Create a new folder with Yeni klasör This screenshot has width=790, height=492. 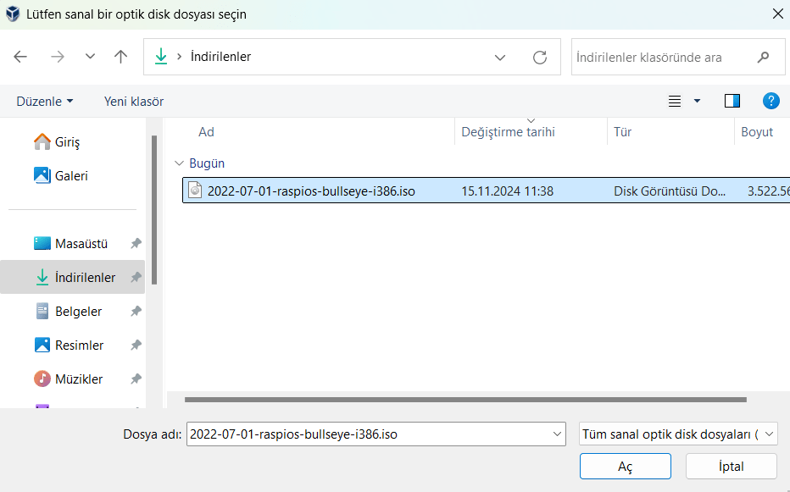point(134,101)
